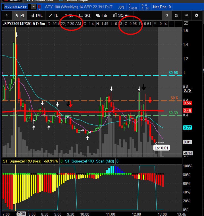Click the highlighted 7:30 time axis marker
Image resolution: width=204 pixels, height=216 pixels.
(x=22, y=214)
